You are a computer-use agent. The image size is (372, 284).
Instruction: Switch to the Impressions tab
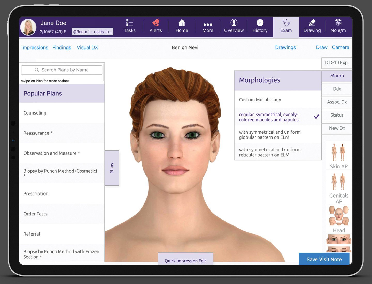(x=35, y=47)
